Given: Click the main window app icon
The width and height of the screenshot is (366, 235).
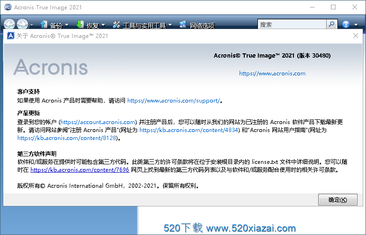Looking at the screenshot, I should click(7, 7).
